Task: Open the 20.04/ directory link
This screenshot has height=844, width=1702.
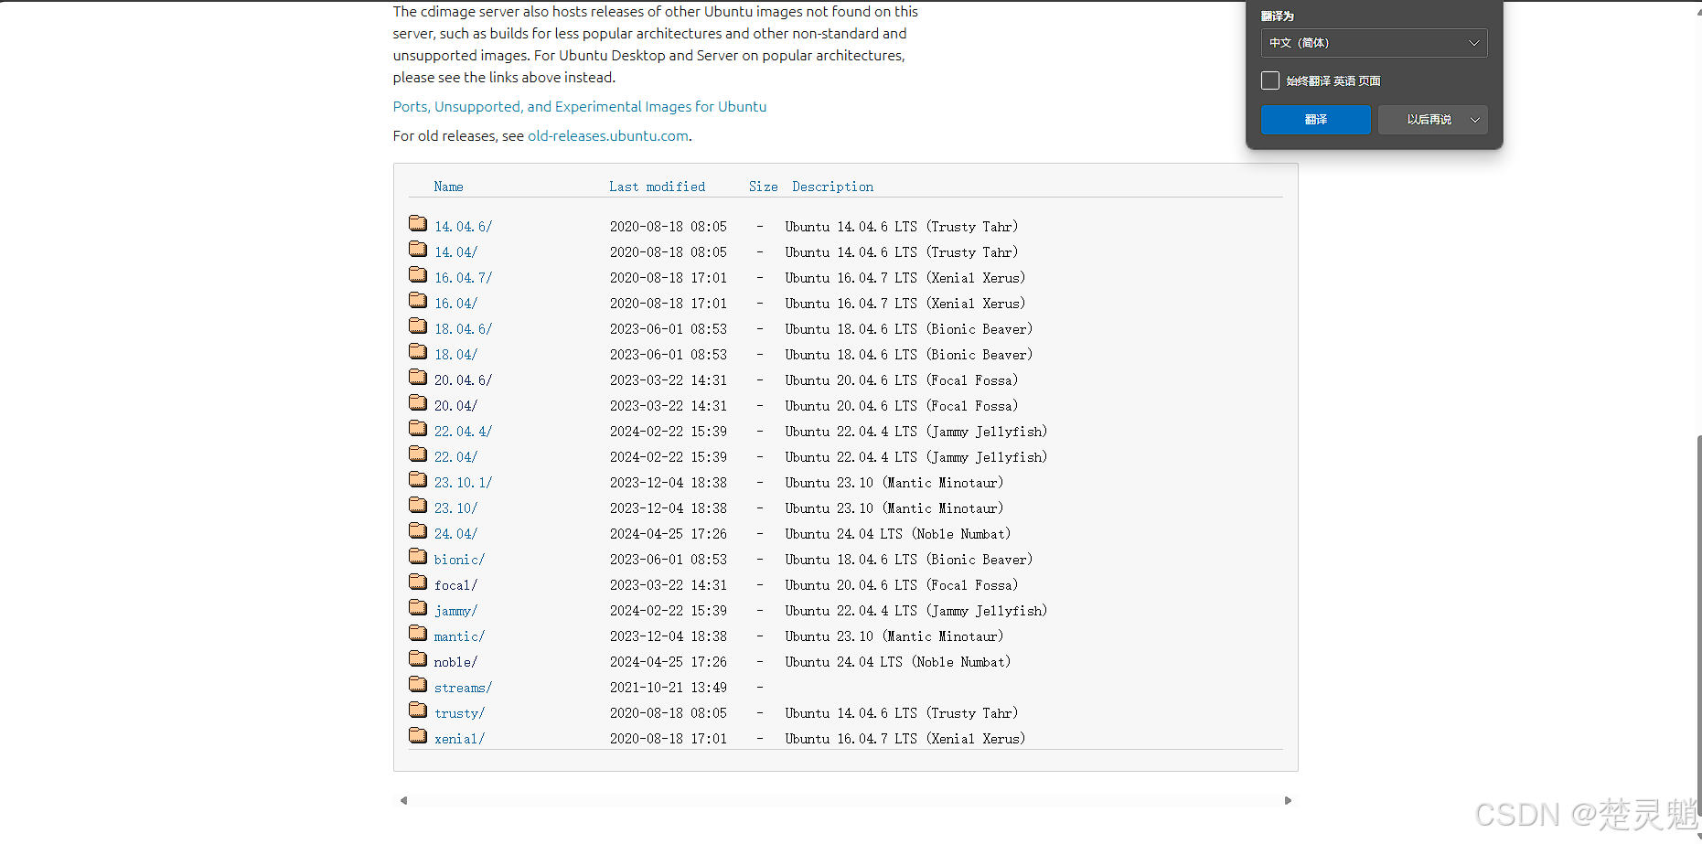Action: (455, 406)
